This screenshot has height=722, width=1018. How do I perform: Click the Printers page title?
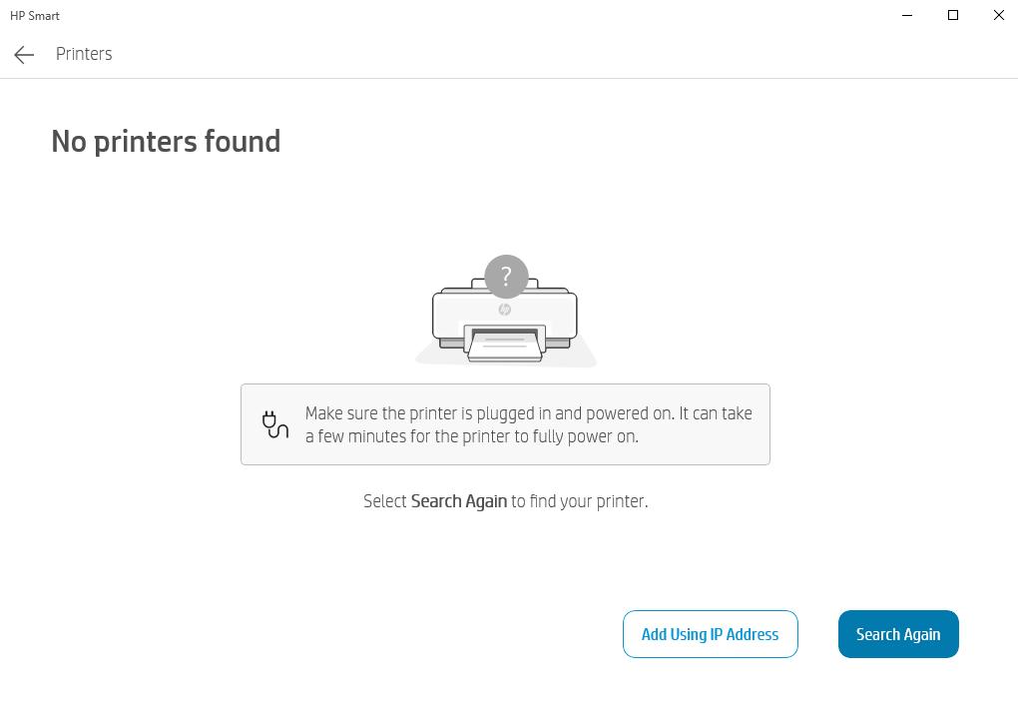(x=84, y=54)
